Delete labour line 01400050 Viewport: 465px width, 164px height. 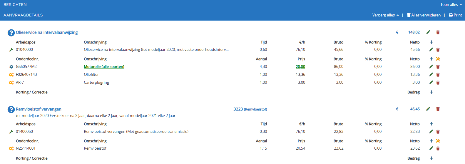tap(438, 132)
